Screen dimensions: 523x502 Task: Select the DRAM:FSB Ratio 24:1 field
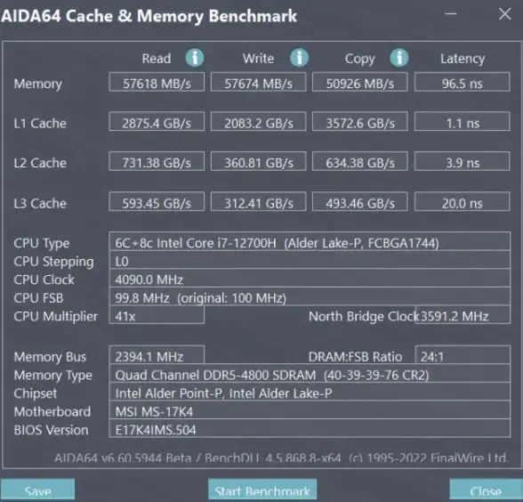(x=463, y=355)
